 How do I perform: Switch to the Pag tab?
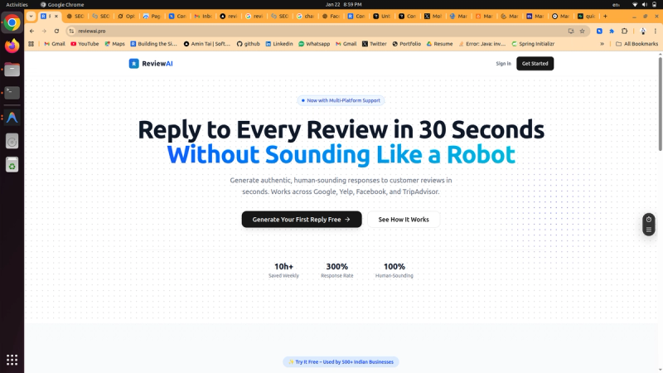pos(152,16)
